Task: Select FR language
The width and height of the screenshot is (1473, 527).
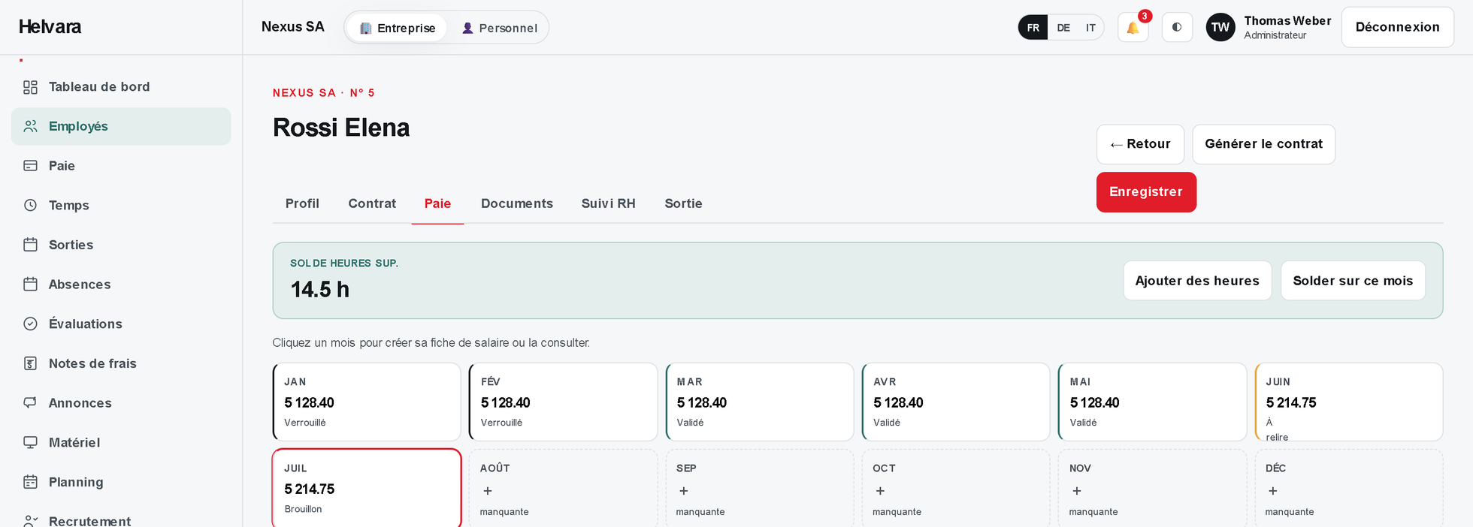Action: [x=1033, y=28]
